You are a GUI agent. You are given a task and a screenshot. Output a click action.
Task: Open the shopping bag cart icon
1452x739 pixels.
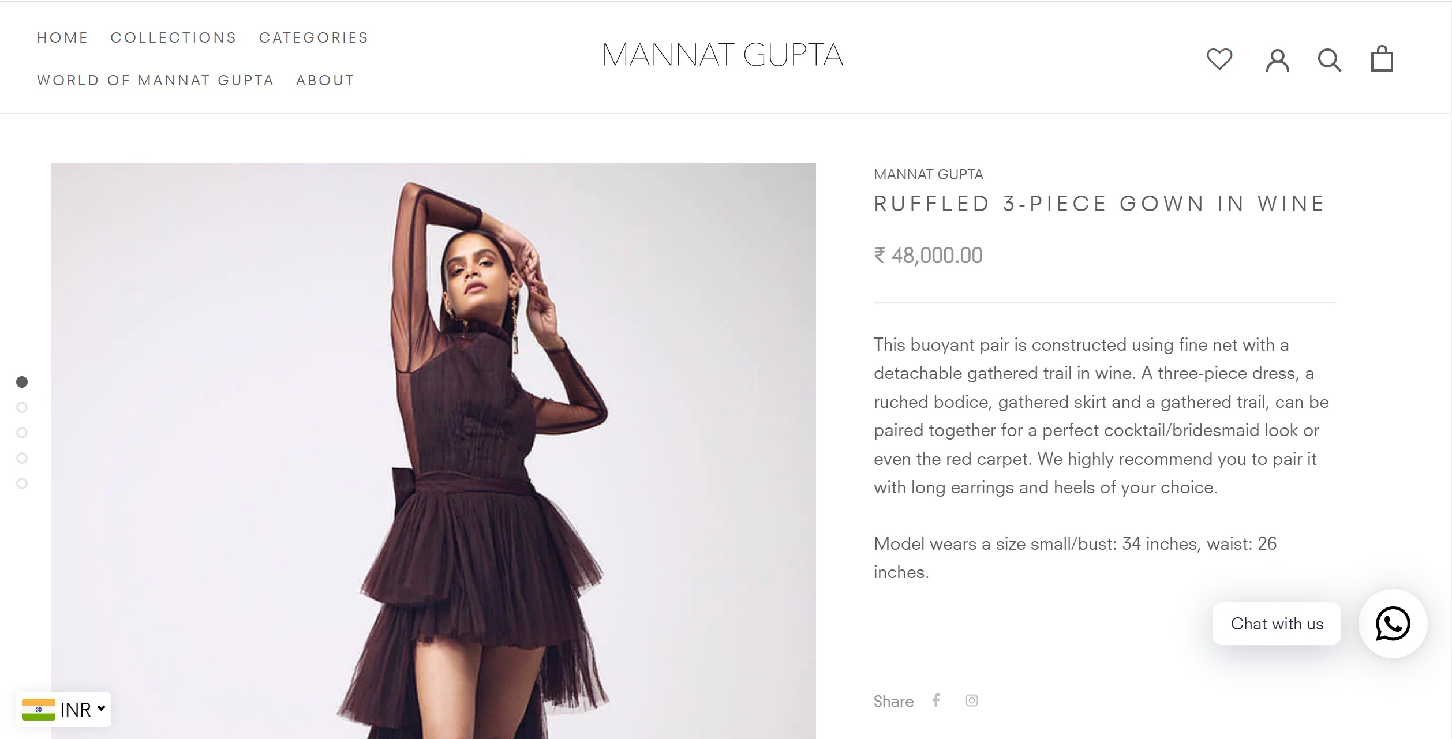pyautogui.click(x=1382, y=59)
